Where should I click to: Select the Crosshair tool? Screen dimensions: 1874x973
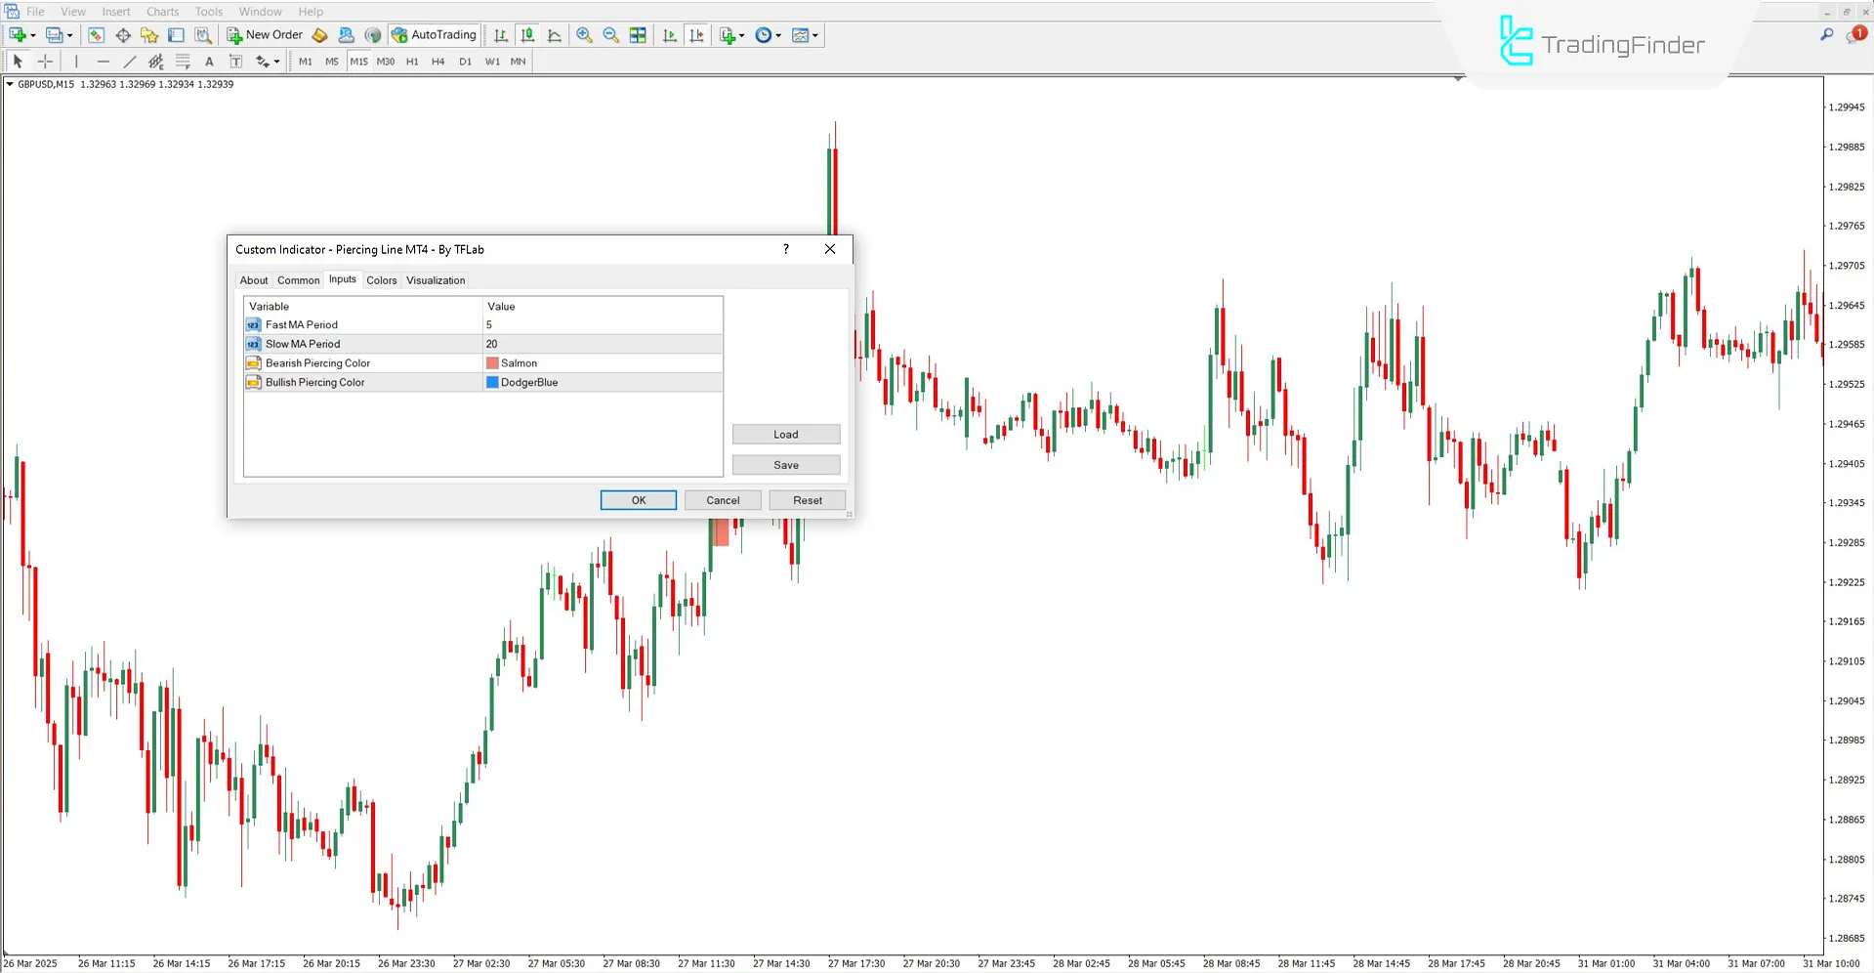point(44,61)
